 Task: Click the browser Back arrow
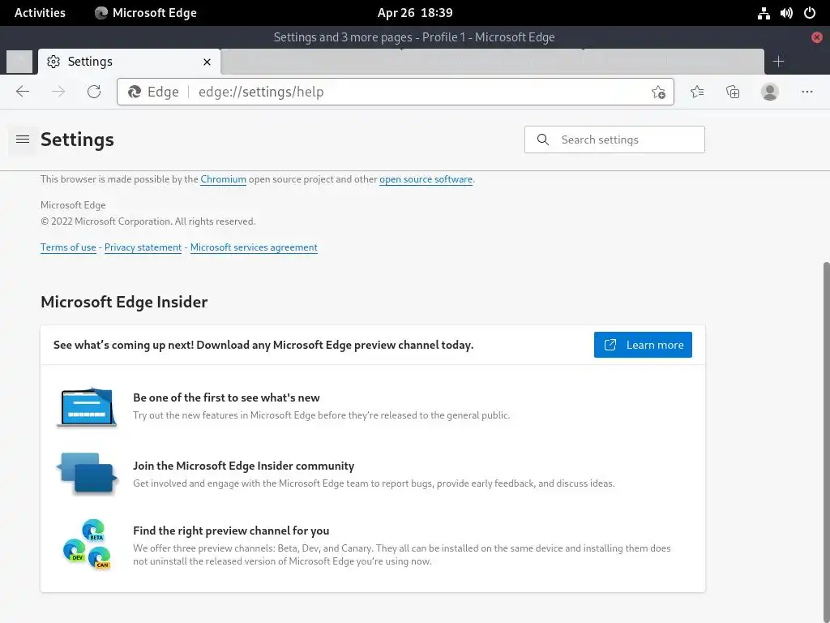(x=23, y=92)
